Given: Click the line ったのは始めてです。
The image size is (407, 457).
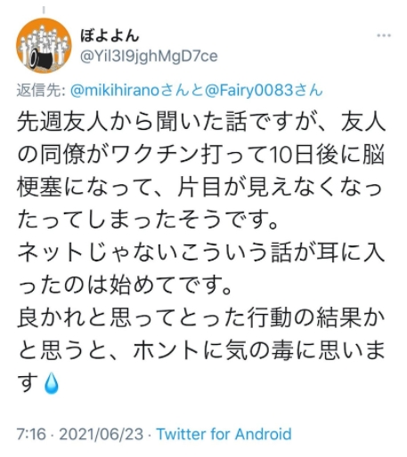Looking at the screenshot, I should click(x=125, y=285).
